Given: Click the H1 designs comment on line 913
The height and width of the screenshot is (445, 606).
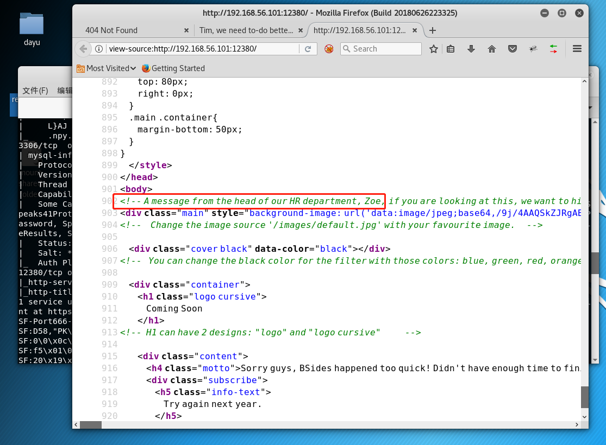Looking at the screenshot, I should pos(270,333).
